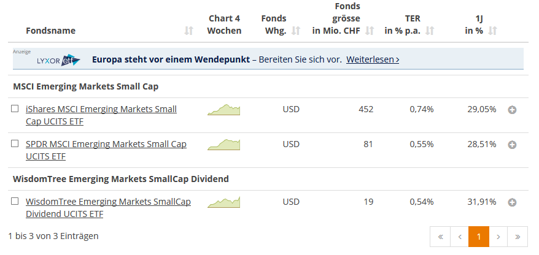Open iShares MSCI Emerging Markets Small Cap UCITS ETF link
539x255 pixels.
click(101, 115)
